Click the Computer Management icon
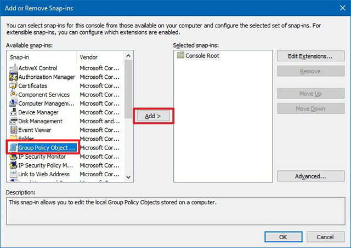The width and height of the screenshot is (351, 248). click(13, 103)
